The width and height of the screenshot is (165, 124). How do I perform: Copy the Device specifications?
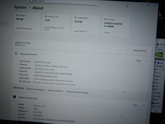click(x=138, y=61)
